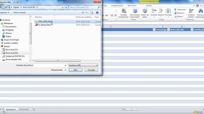
Task: Switch to the Recepcion sheet tab
Action: pos(11,109)
